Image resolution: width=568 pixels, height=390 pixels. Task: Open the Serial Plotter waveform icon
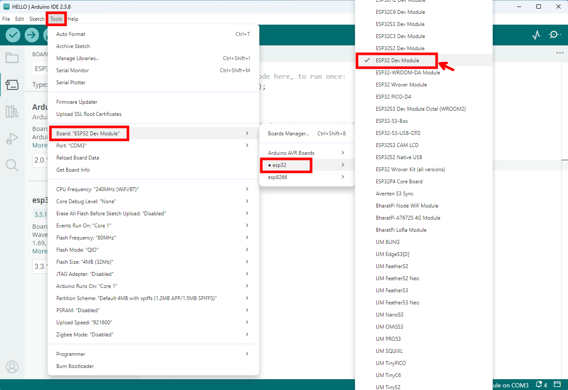(x=536, y=35)
